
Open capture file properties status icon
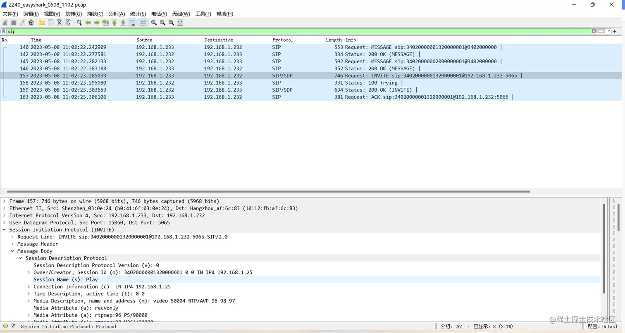13,326
